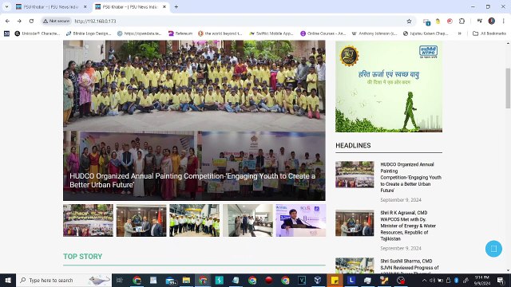Screen dimensions: 511x287
Task: Select the fourth slider thumbnail of office corridor
Action: (x=248, y=220)
